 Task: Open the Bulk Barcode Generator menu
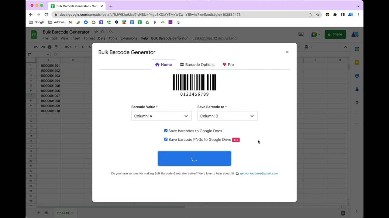169,38
